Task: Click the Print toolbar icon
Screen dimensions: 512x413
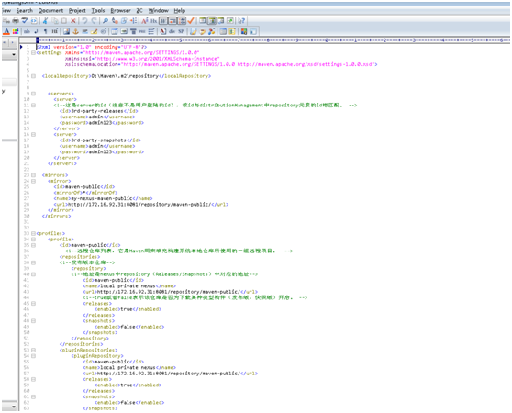Action: [x=16, y=20]
